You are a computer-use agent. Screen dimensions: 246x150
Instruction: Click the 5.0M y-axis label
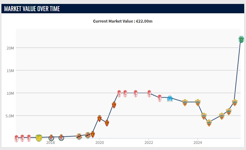[x=9, y=116]
